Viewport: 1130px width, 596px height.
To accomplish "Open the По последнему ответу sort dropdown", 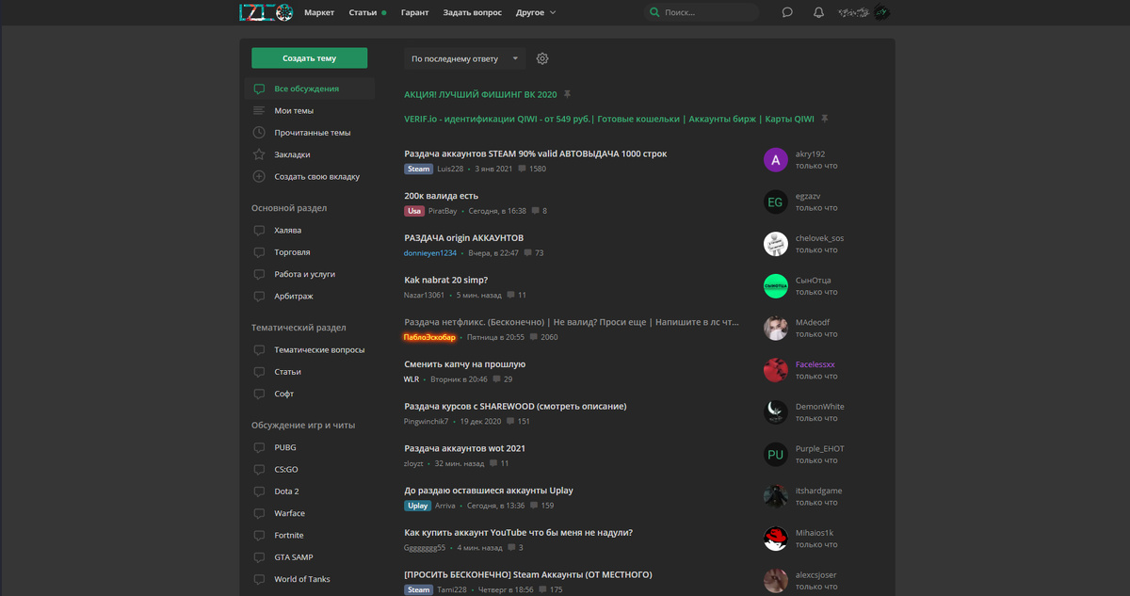I will click(465, 58).
